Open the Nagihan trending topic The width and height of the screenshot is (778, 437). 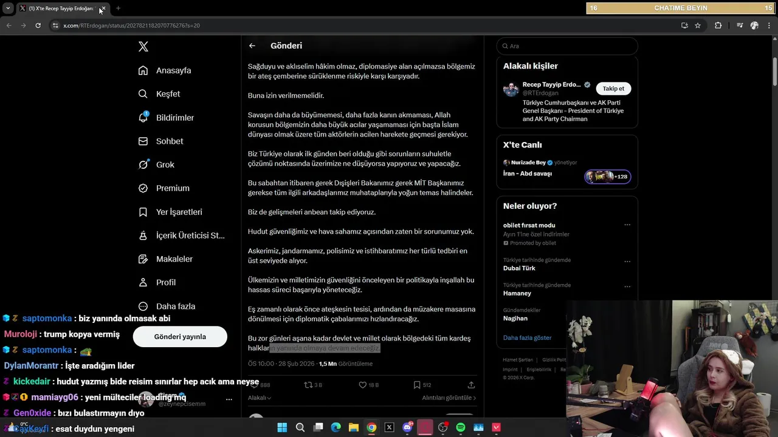[x=515, y=319]
